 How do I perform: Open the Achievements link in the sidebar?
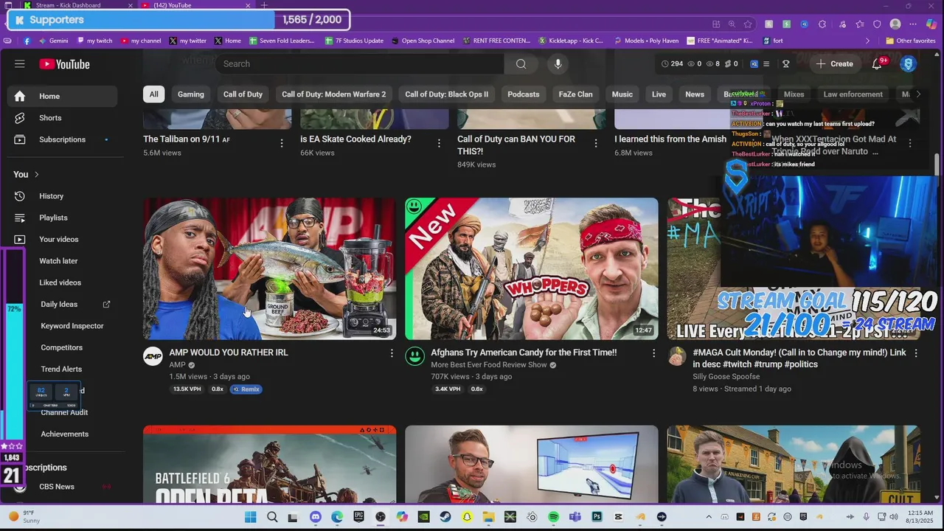[x=64, y=434]
